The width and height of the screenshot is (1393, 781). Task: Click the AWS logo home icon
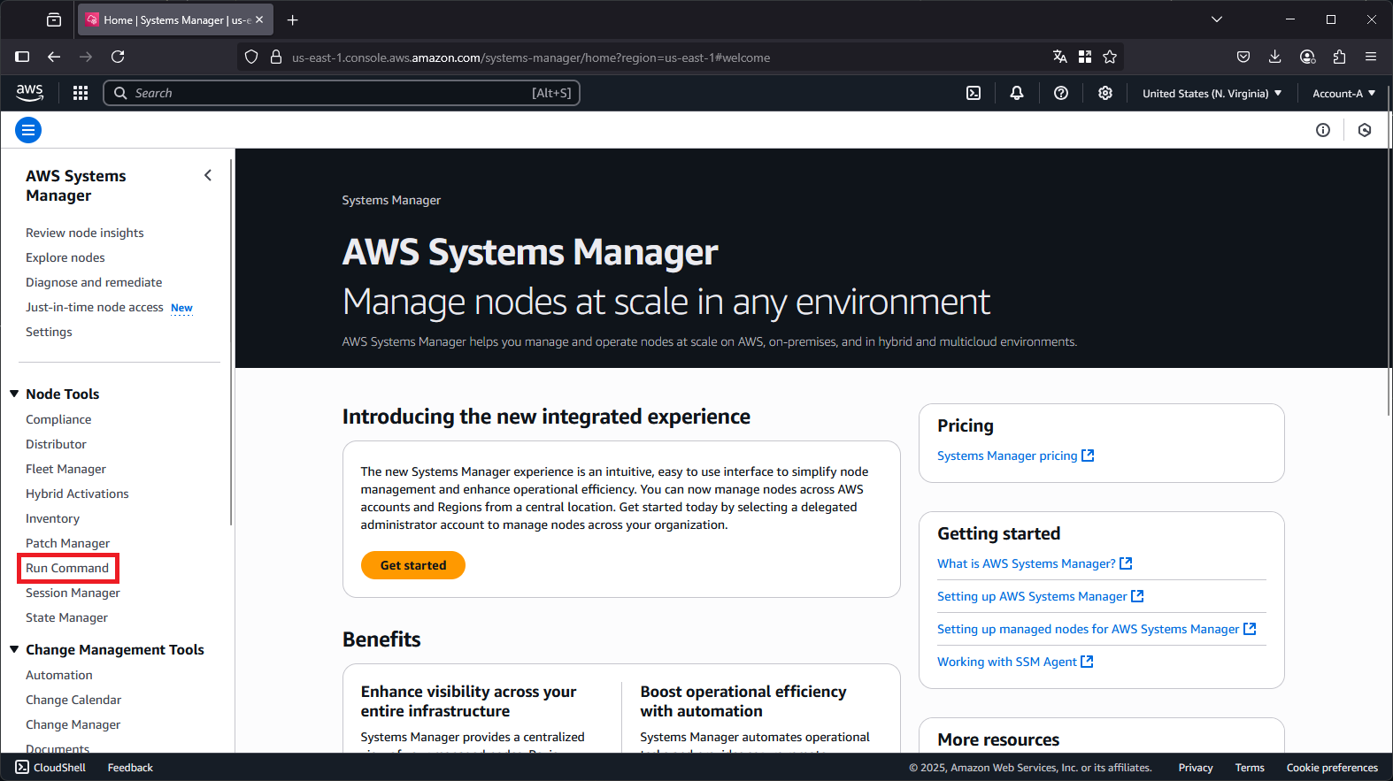[29, 93]
